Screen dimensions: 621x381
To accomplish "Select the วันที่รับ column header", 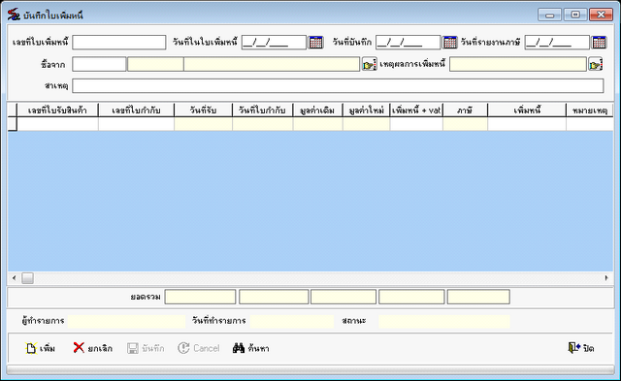I will 203,111.
